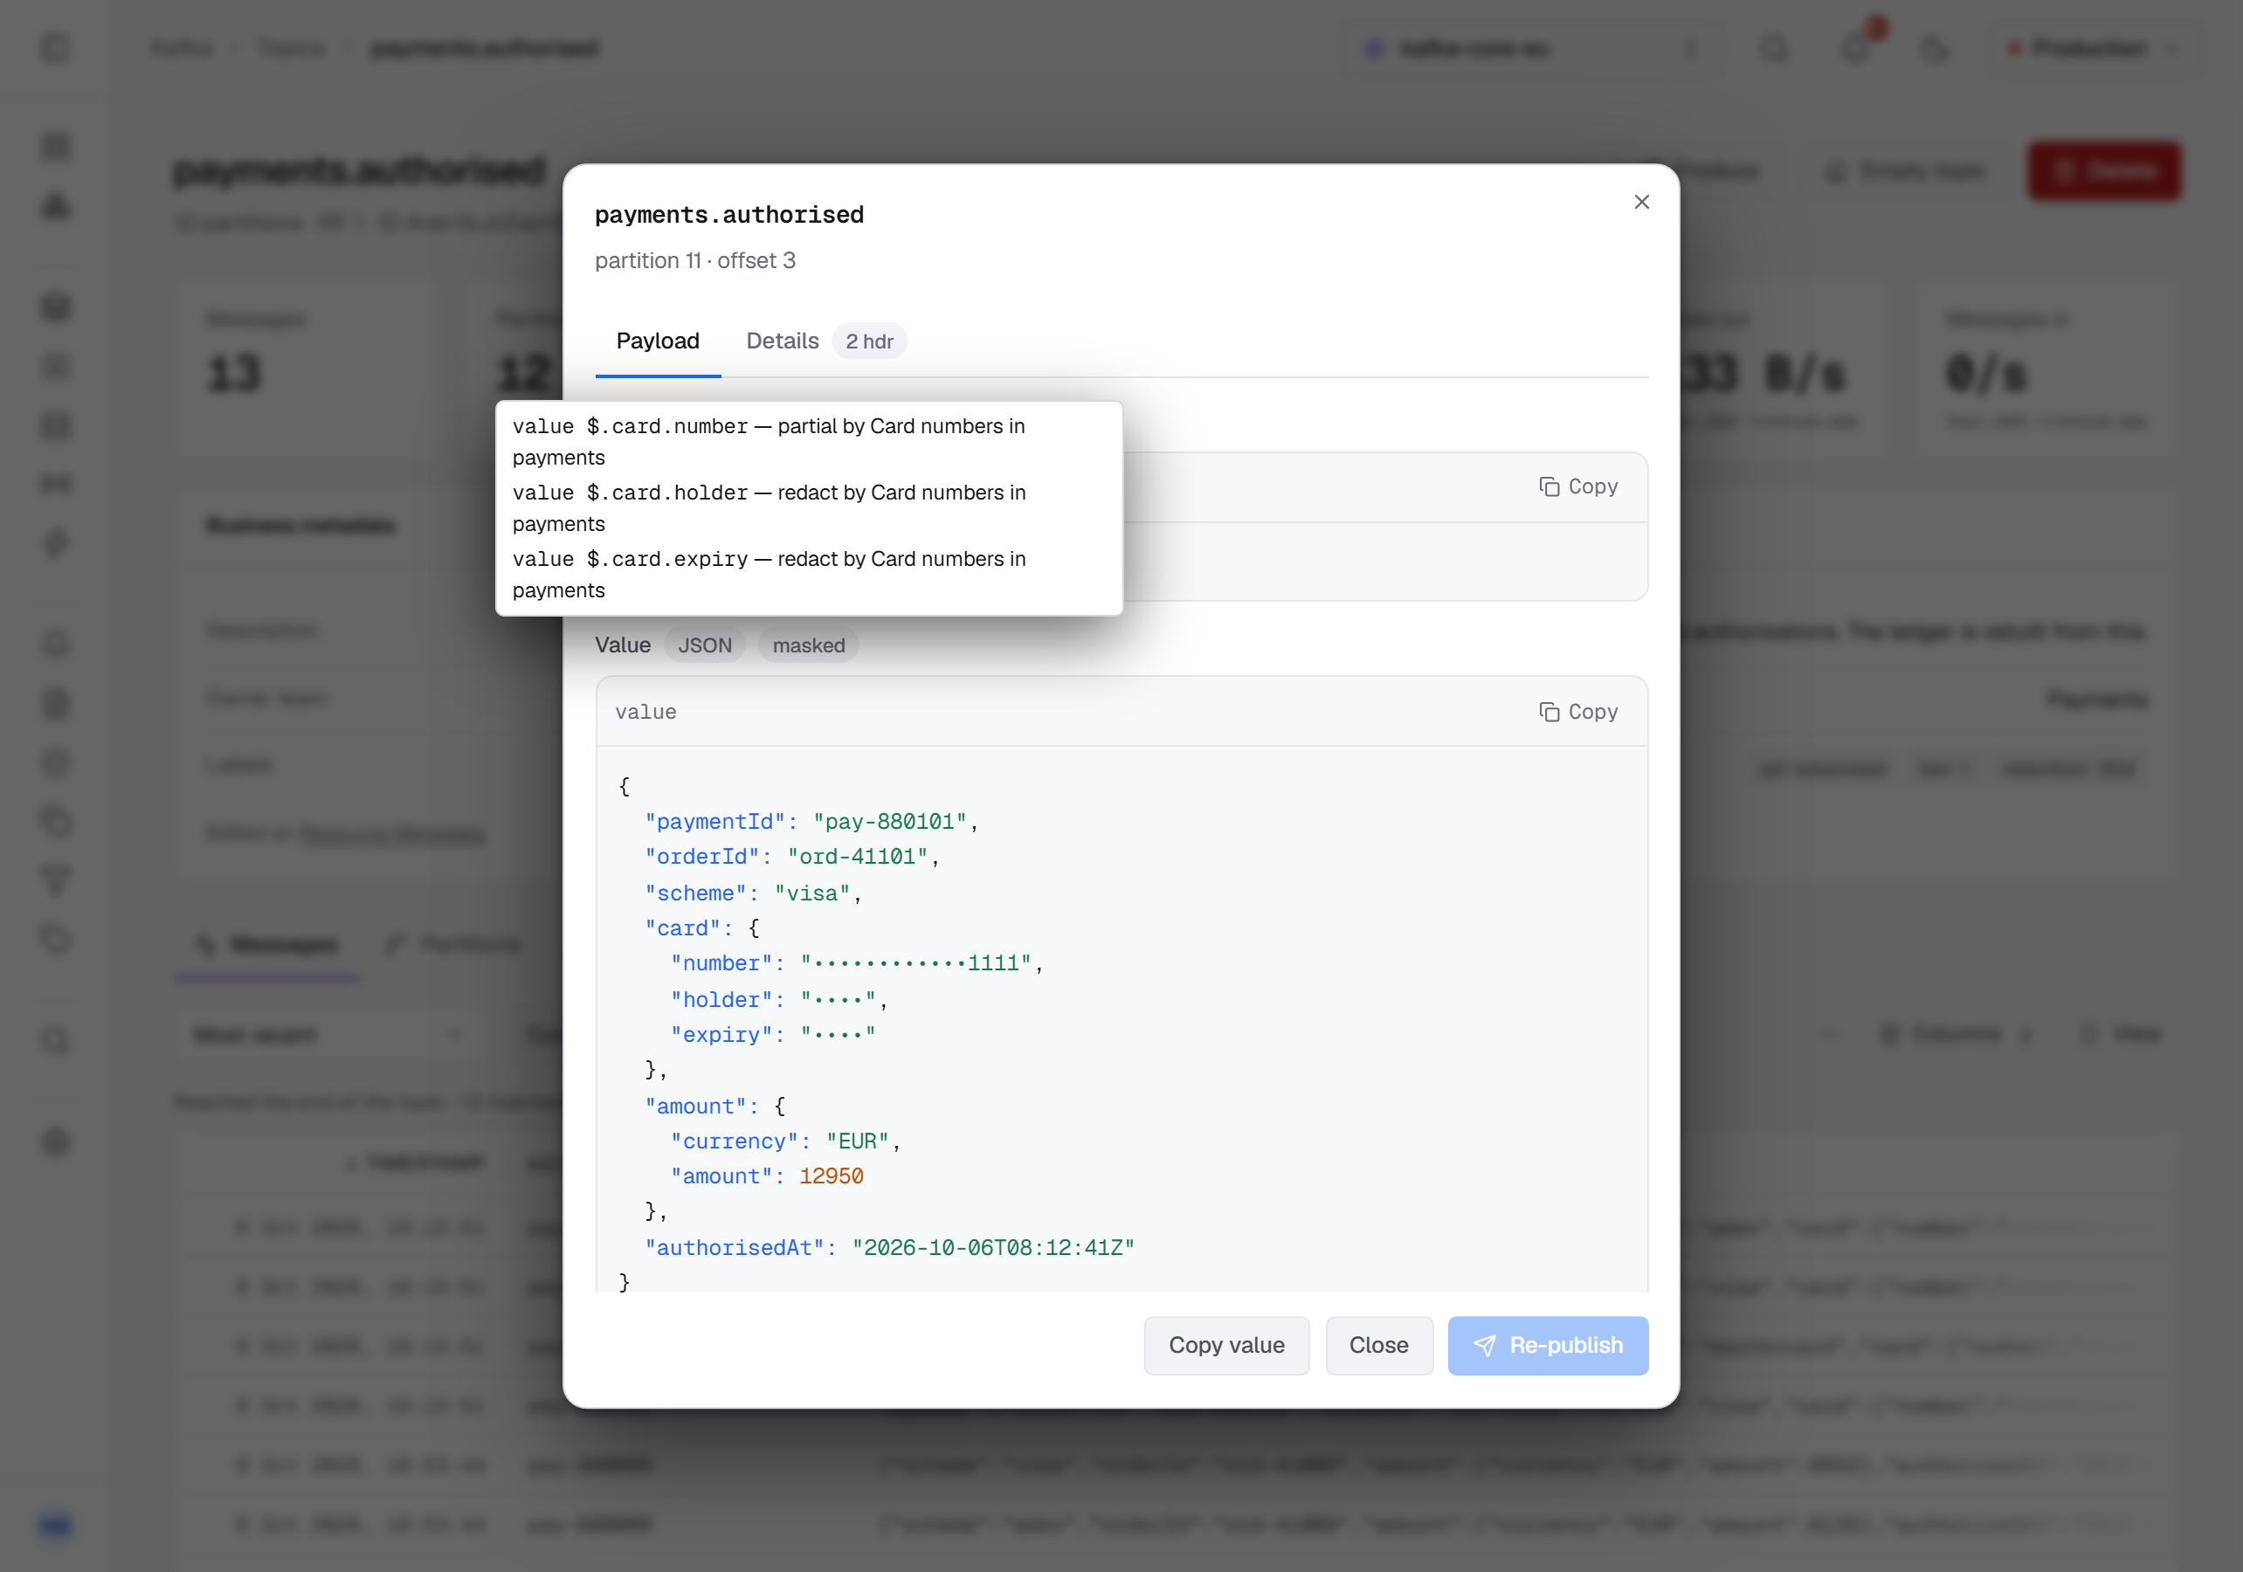Copy the key using the upper Copy button
2243x1572 pixels.
click(1577, 486)
